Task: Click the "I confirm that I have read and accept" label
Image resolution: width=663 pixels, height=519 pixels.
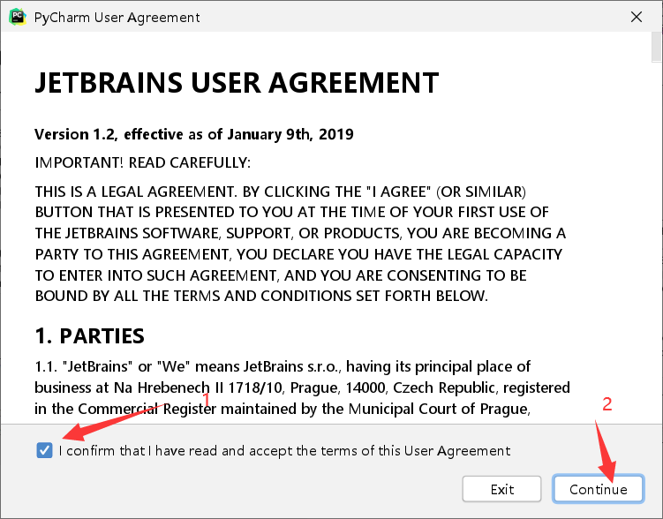Action: (284, 451)
